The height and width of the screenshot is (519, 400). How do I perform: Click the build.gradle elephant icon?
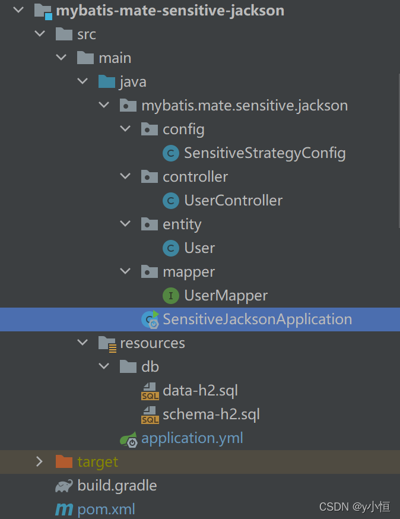click(x=64, y=486)
